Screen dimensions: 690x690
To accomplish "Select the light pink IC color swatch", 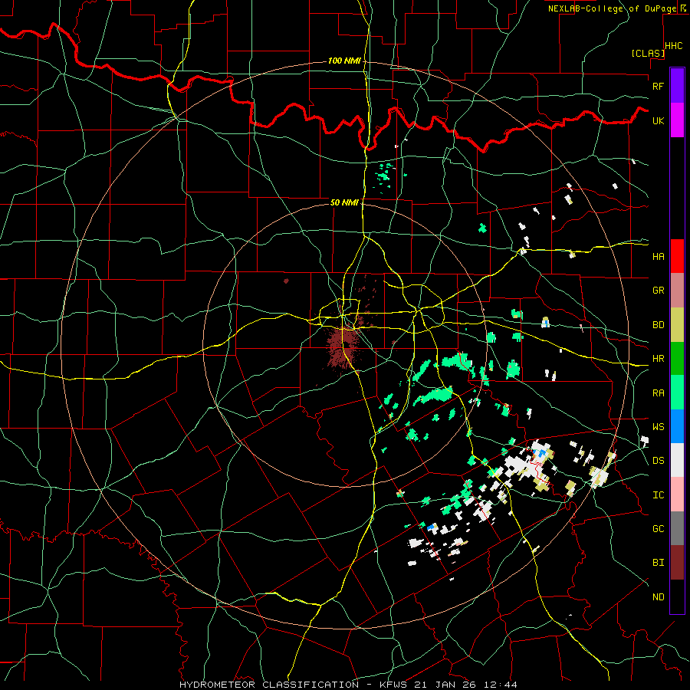I will pyautogui.click(x=677, y=495).
